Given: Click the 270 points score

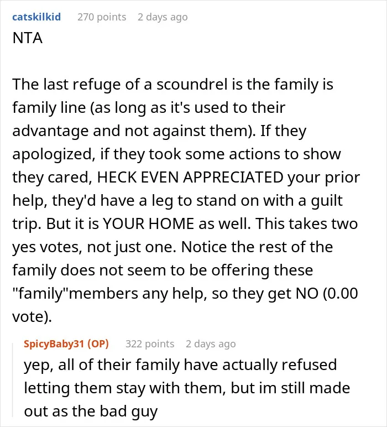Looking at the screenshot, I should click(102, 17).
